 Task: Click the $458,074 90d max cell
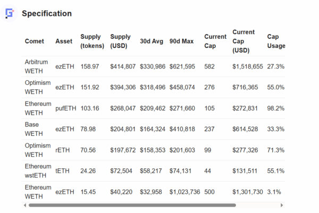pos(182,88)
